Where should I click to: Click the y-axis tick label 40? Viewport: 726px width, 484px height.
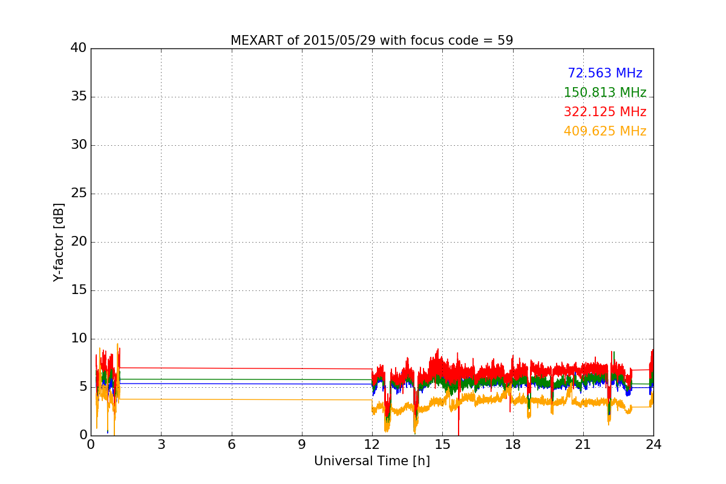click(x=78, y=48)
